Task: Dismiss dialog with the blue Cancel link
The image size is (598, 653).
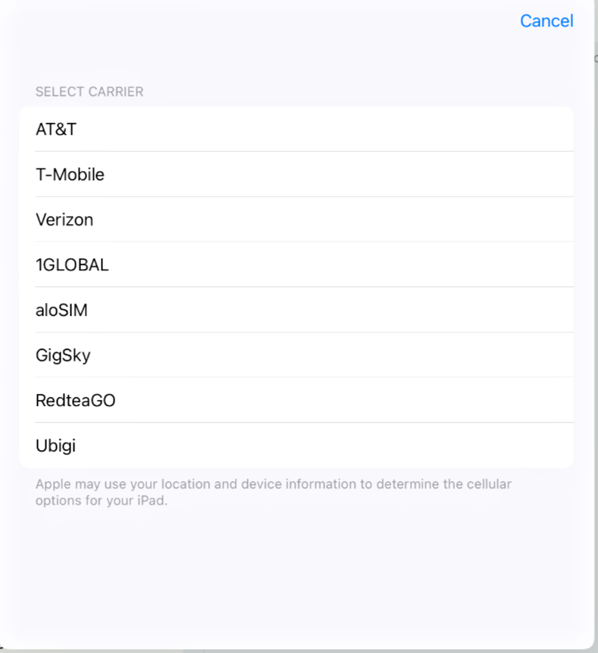Action: pos(546,20)
